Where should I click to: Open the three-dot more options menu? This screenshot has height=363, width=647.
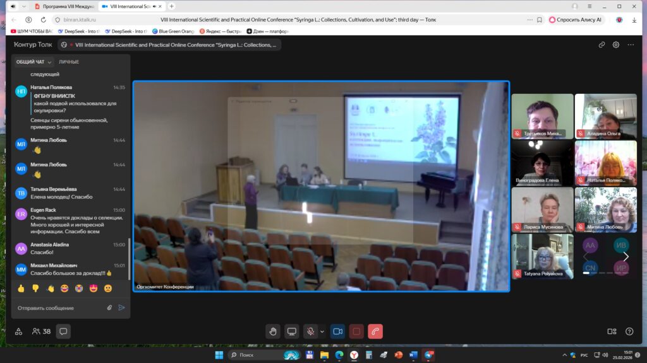[630, 45]
